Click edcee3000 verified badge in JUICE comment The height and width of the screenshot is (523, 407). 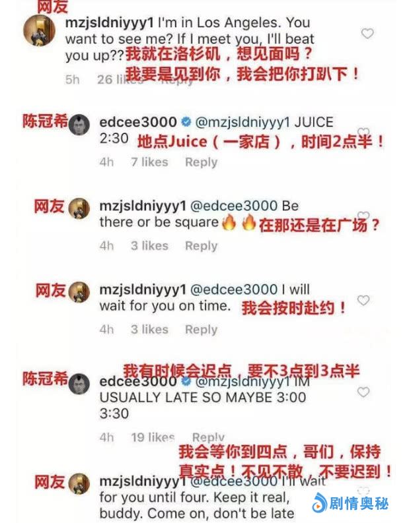(186, 122)
